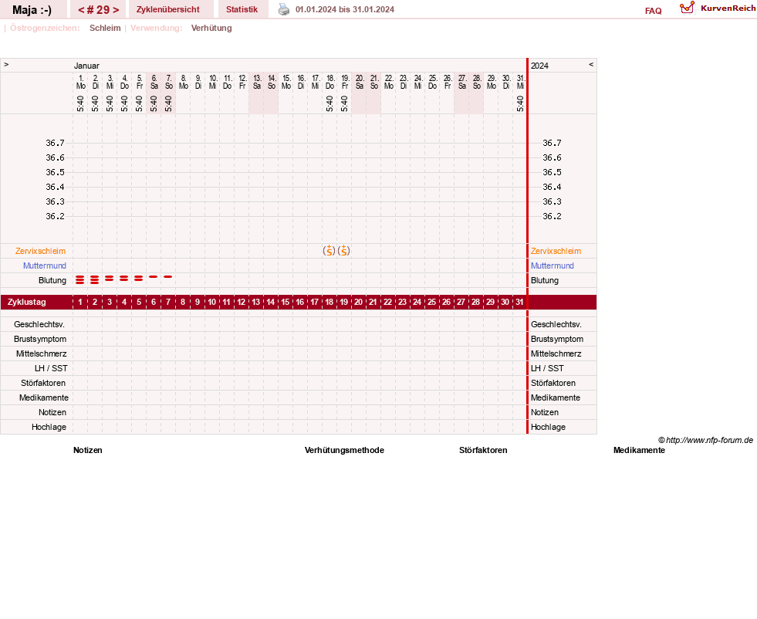This screenshot has width=757, height=619.
Task: Click the bold Medikamente heading below chart
Action: [x=639, y=450]
